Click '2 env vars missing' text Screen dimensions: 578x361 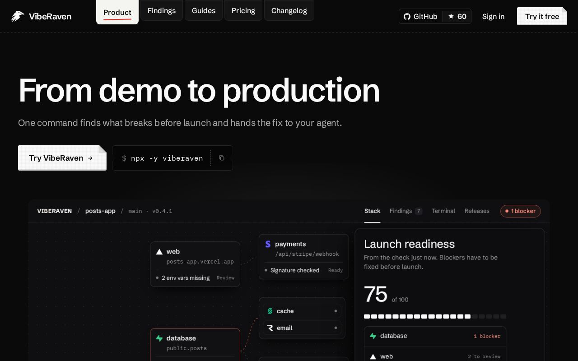click(x=186, y=278)
